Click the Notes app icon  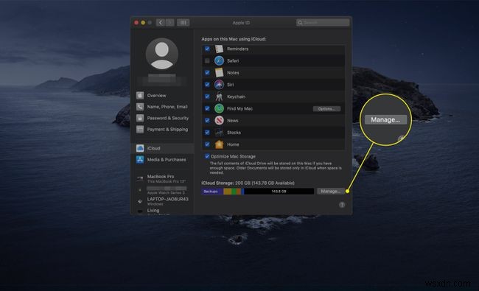219,73
